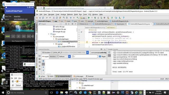Click the Save All toolbar icon
The width and height of the screenshot is (169, 95).
click(40, 18)
